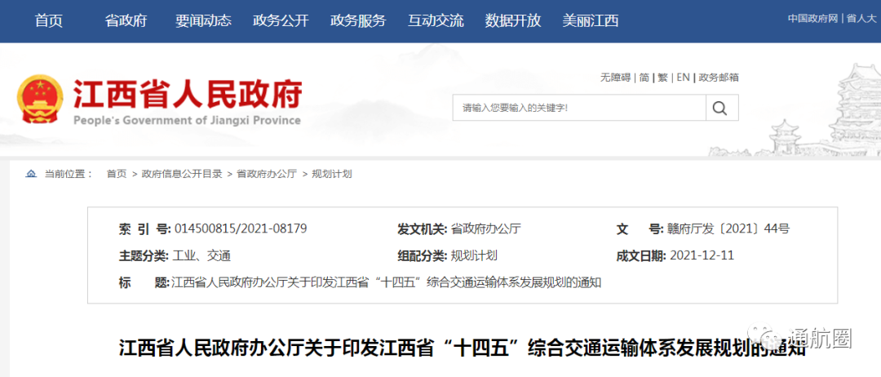Click 省政府办公厅 in the breadcrumb
Viewport: 881px width, 377px height.
point(266,174)
